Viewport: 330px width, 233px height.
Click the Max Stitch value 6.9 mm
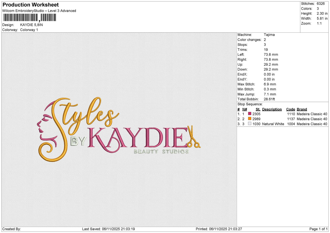(x=270, y=84)
